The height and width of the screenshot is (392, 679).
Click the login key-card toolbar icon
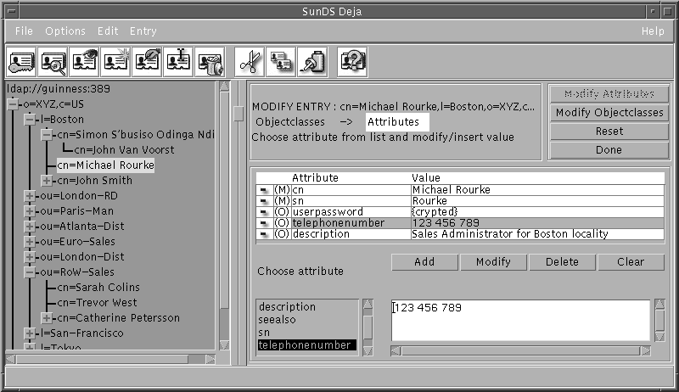point(21,62)
